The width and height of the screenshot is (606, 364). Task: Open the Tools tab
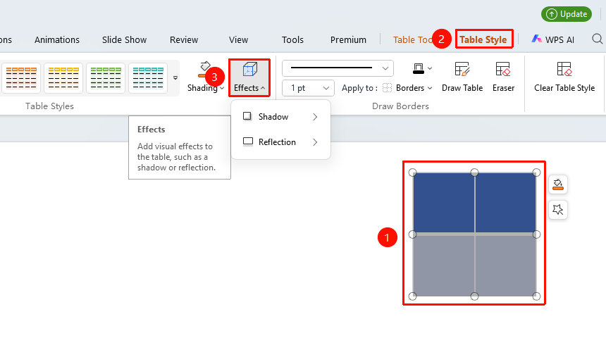click(292, 39)
